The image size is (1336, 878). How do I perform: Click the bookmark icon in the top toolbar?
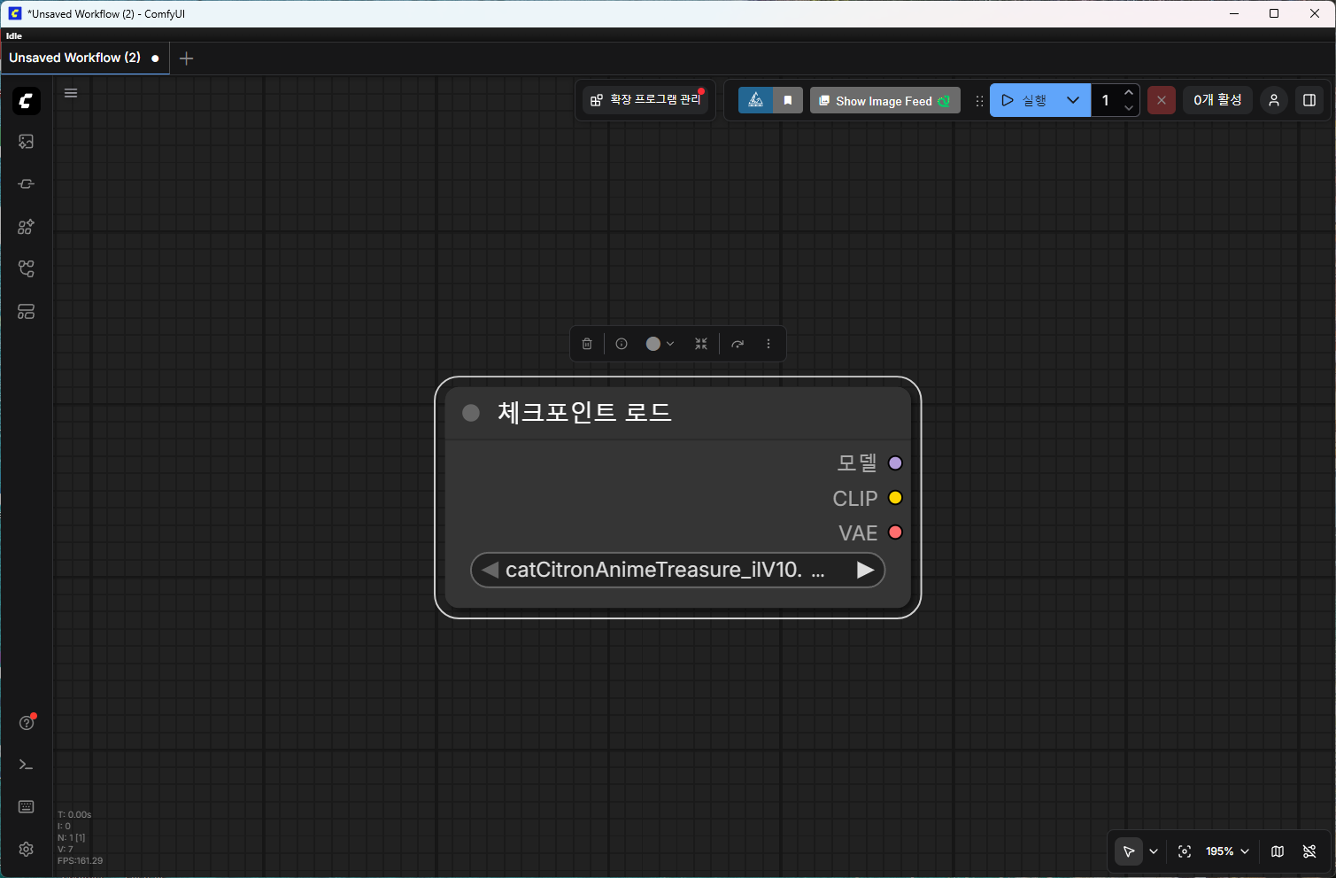click(788, 100)
